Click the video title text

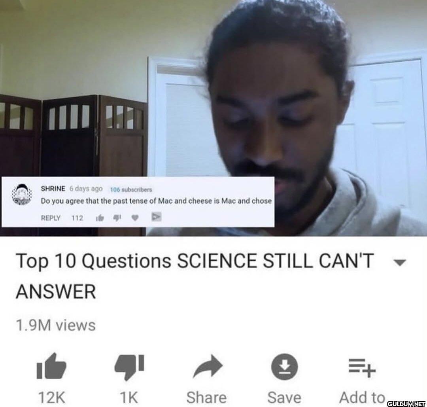pos(195,276)
